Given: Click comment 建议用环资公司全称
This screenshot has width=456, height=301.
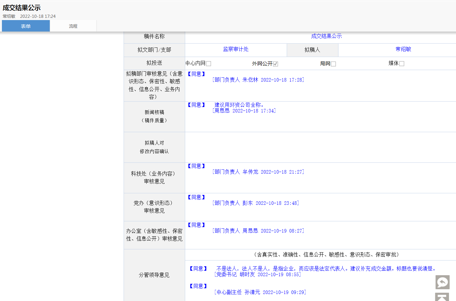Looking at the screenshot, I should coord(239,105).
